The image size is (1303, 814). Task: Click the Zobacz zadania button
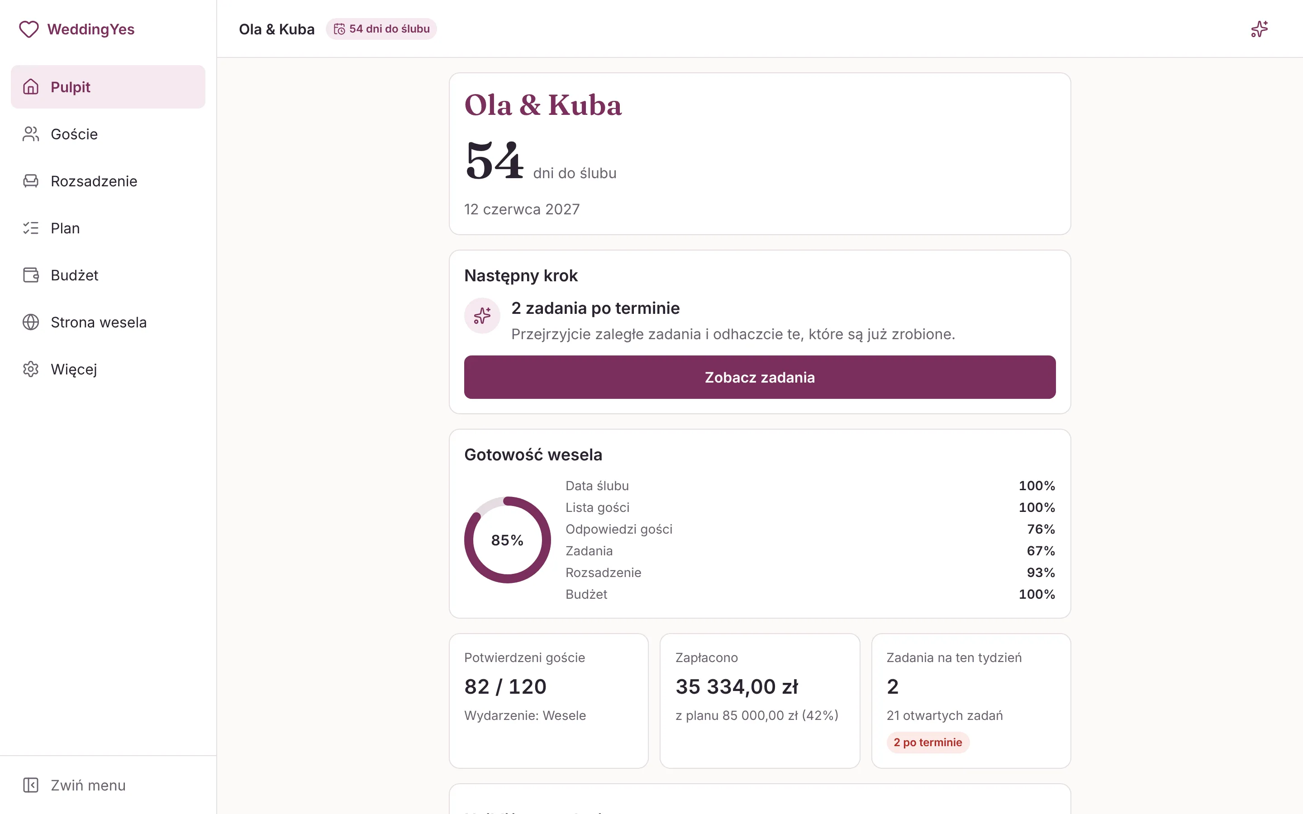pyautogui.click(x=760, y=378)
